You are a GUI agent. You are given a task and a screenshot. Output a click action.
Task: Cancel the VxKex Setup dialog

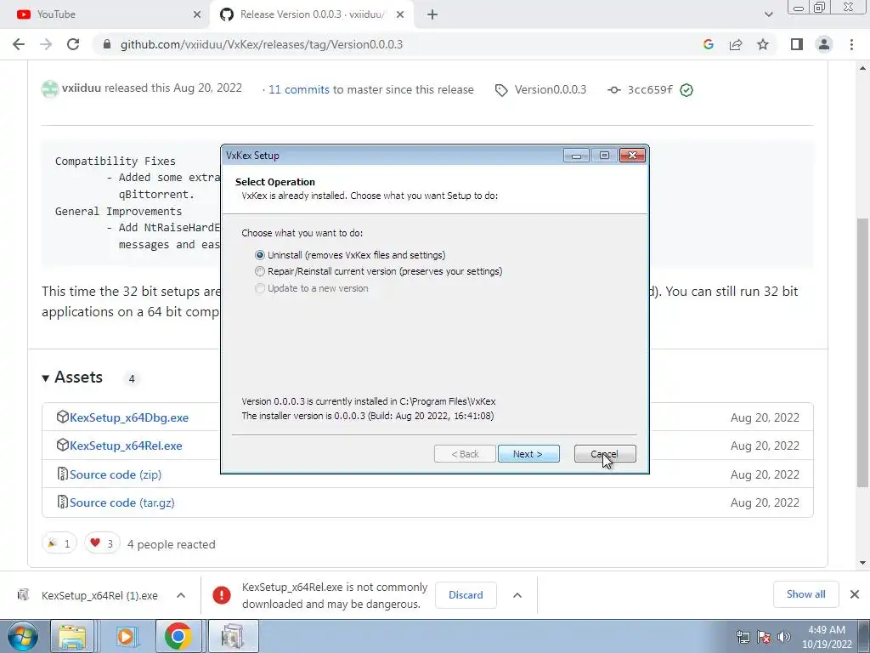click(605, 454)
